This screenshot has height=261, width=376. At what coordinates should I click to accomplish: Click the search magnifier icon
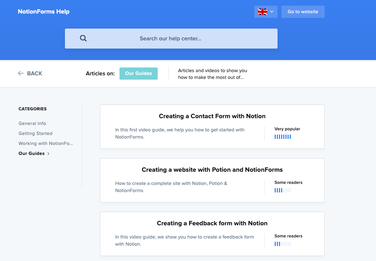(83, 38)
